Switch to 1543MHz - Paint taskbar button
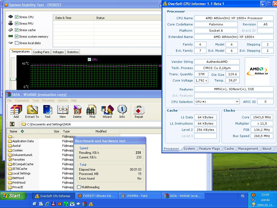Viewport: 277px width, 208px height. pos(140,196)
